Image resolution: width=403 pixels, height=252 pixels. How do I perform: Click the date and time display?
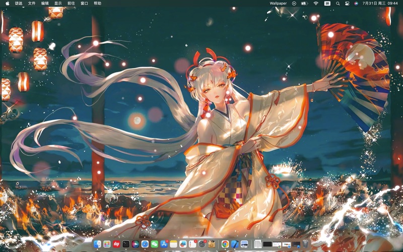pyautogui.click(x=380, y=4)
